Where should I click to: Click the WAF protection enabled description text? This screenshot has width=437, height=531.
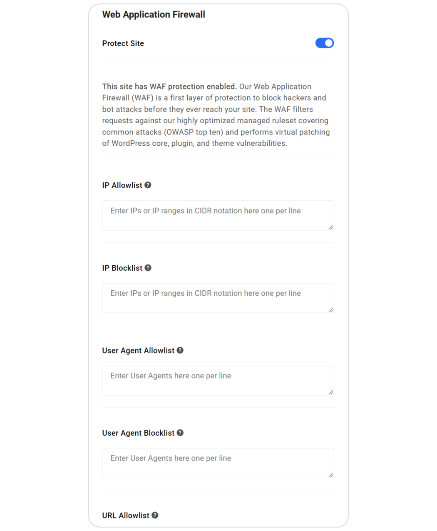point(216,115)
